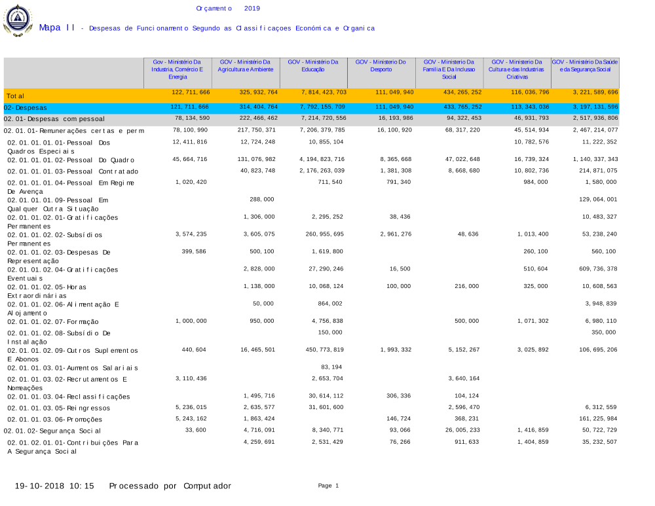Click the 'Mapa II' title heading
Viewport: 655px width, 506px height.
pyautogui.click(x=56, y=27)
